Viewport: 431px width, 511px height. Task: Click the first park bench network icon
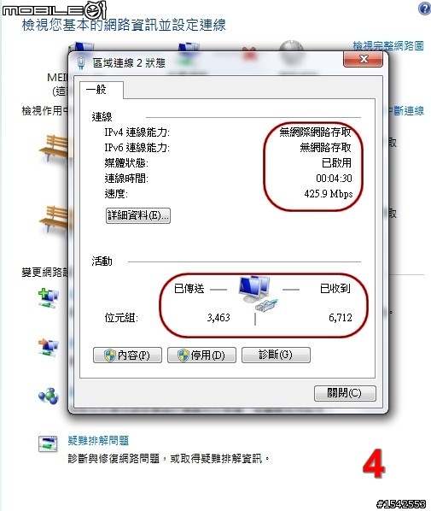click(x=54, y=148)
